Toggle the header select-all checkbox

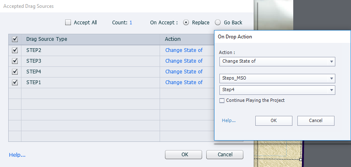[15, 39]
